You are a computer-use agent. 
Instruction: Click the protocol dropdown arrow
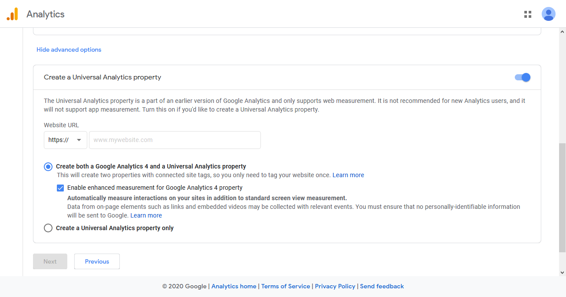click(x=79, y=140)
